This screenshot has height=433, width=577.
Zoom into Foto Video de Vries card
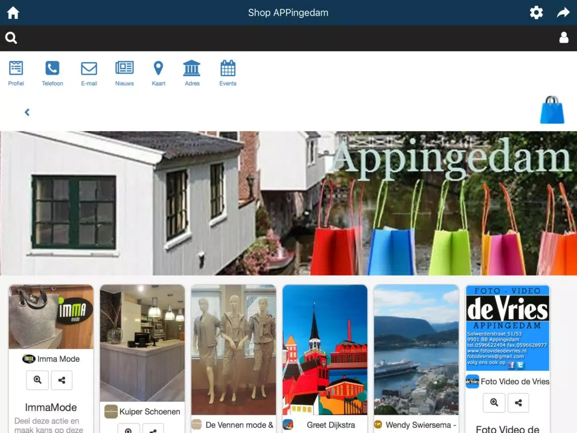(494, 403)
